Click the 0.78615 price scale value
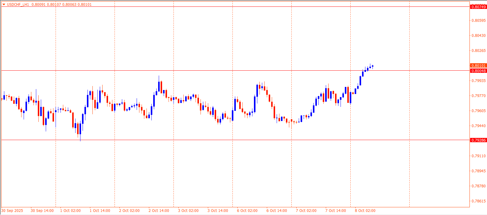The width and height of the screenshot is (487, 215). coord(478,201)
